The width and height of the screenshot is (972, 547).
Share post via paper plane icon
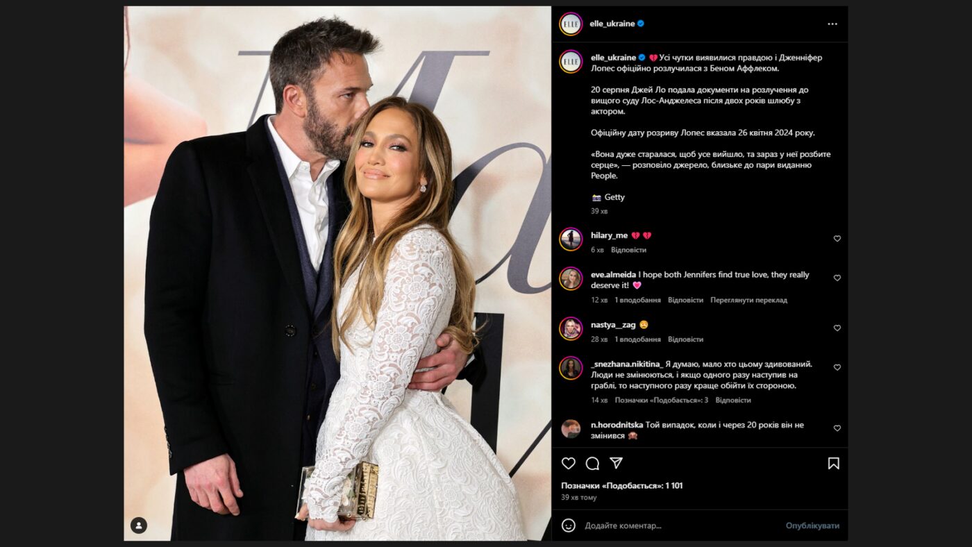tap(616, 463)
